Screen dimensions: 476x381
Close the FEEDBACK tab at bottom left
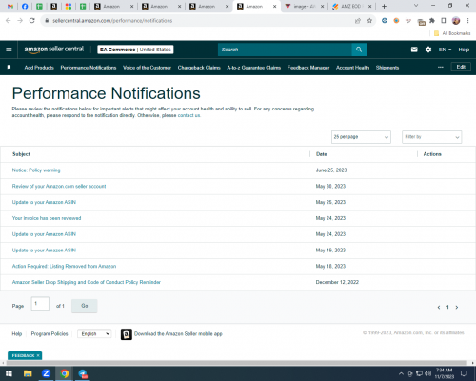pyautogui.click(x=38, y=355)
